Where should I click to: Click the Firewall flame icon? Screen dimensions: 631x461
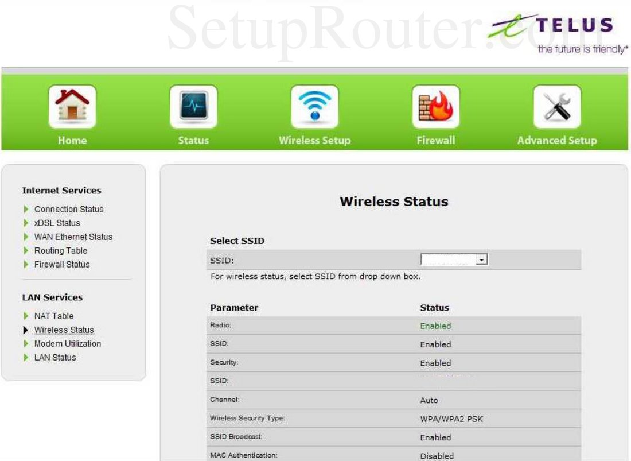pos(435,106)
